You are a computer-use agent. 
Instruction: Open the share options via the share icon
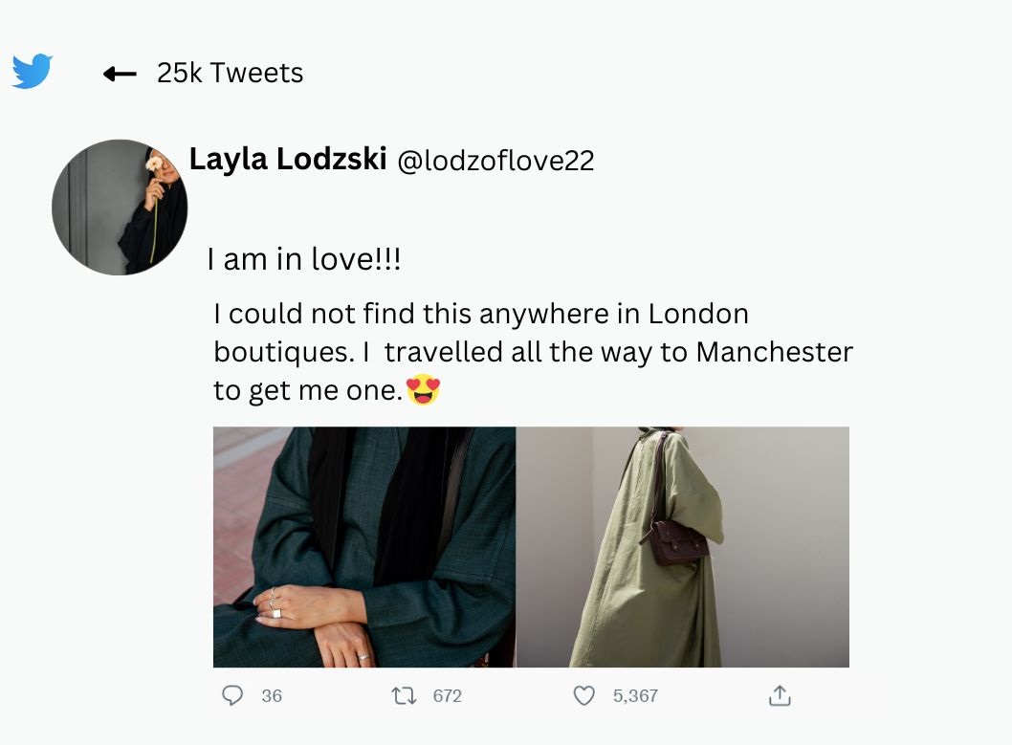pos(781,696)
